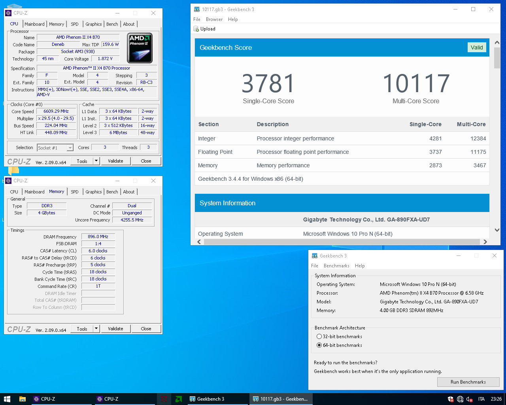Screen dimensions: 506x405
Task: Activate the 10117.gb3 taskbar button
Action: pos(281,399)
